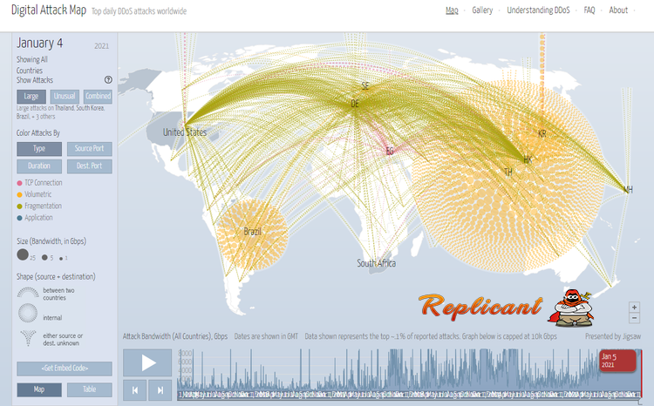
Task: Click the Digital Attack Map title
Action: point(49,10)
